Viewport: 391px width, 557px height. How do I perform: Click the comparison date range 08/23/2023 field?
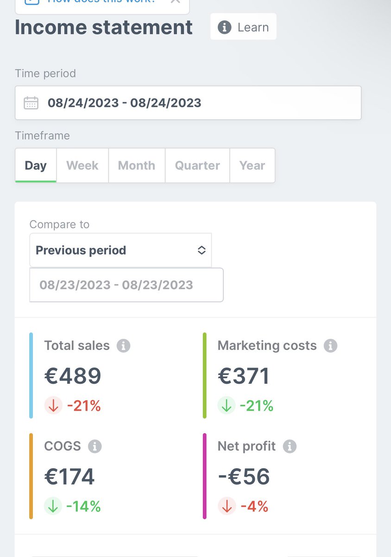(x=126, y=285)
